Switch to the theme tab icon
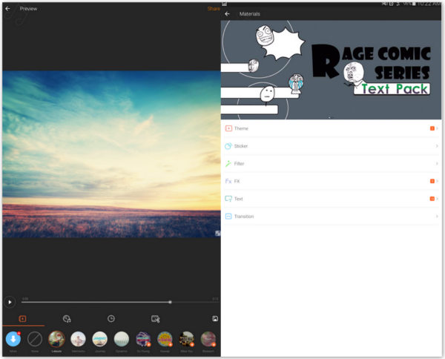The height and width of the screenshot is (359, 445). [x=22, y=318]
